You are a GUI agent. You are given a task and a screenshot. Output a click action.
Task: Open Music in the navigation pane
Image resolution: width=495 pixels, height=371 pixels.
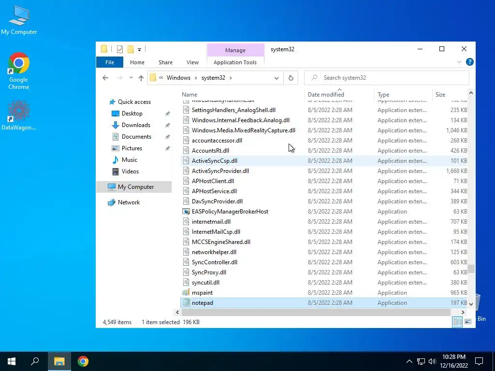pyautogui.click(x=129, y=159)
